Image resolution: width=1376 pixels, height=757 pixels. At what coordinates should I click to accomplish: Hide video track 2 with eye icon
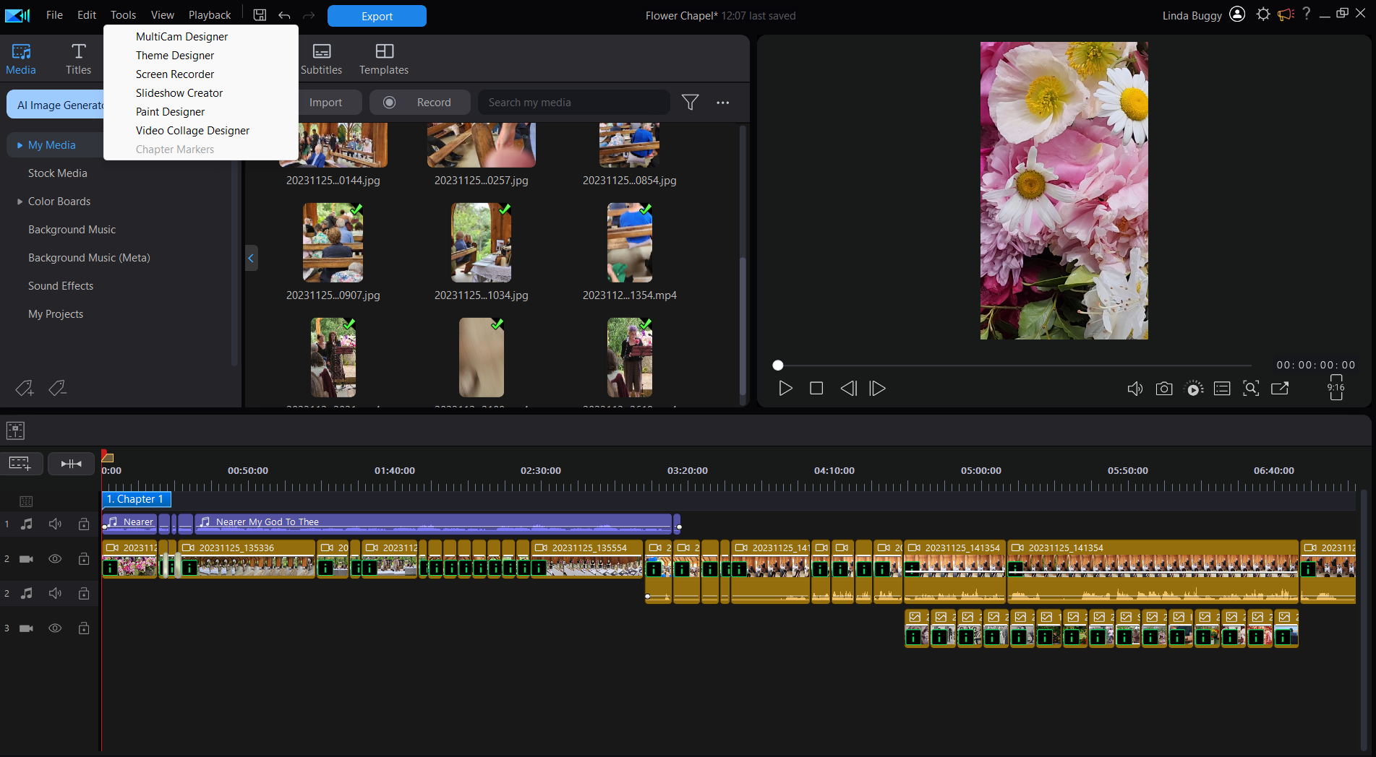(x=55, y=558)
